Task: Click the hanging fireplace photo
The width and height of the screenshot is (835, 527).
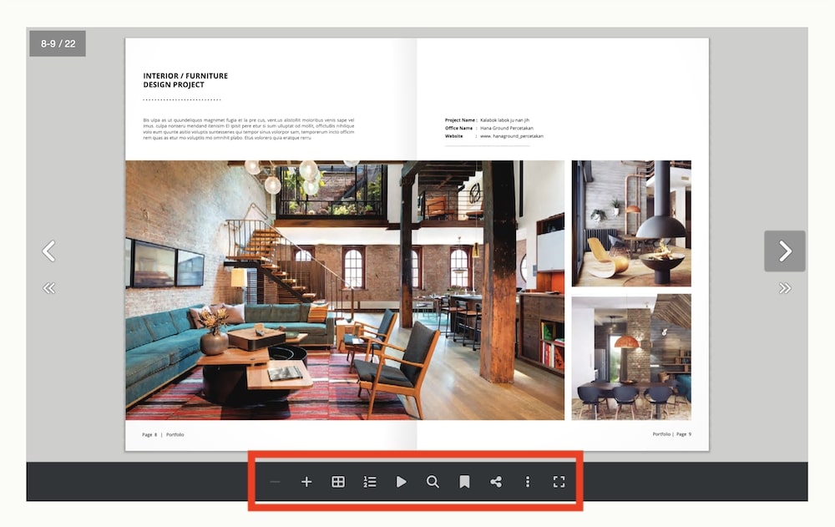Action: tap(631, 223)
